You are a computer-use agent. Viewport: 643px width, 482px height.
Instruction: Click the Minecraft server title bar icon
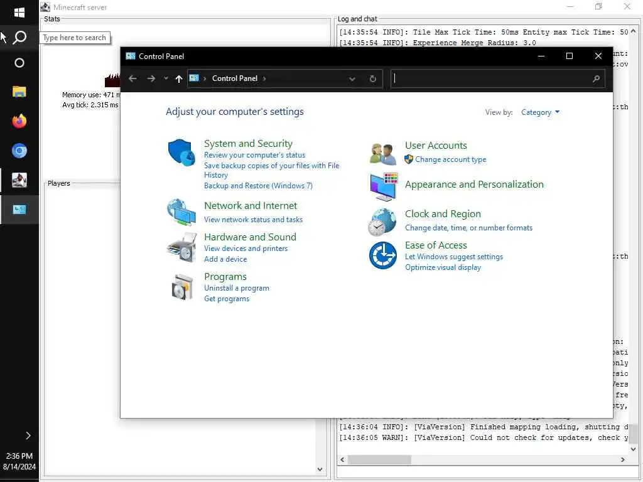point(45,7)
